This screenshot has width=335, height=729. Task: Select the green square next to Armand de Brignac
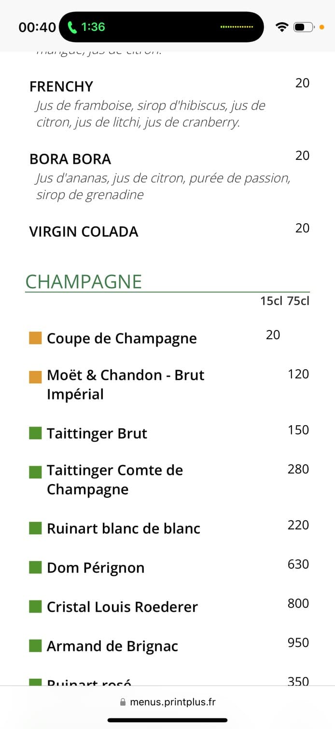point(35,645)
